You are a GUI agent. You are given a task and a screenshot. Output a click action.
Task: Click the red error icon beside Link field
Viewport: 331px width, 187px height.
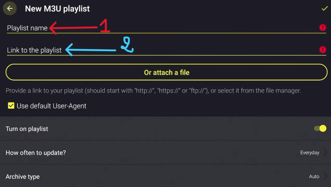pyautogui.click(x=323, y=50)
